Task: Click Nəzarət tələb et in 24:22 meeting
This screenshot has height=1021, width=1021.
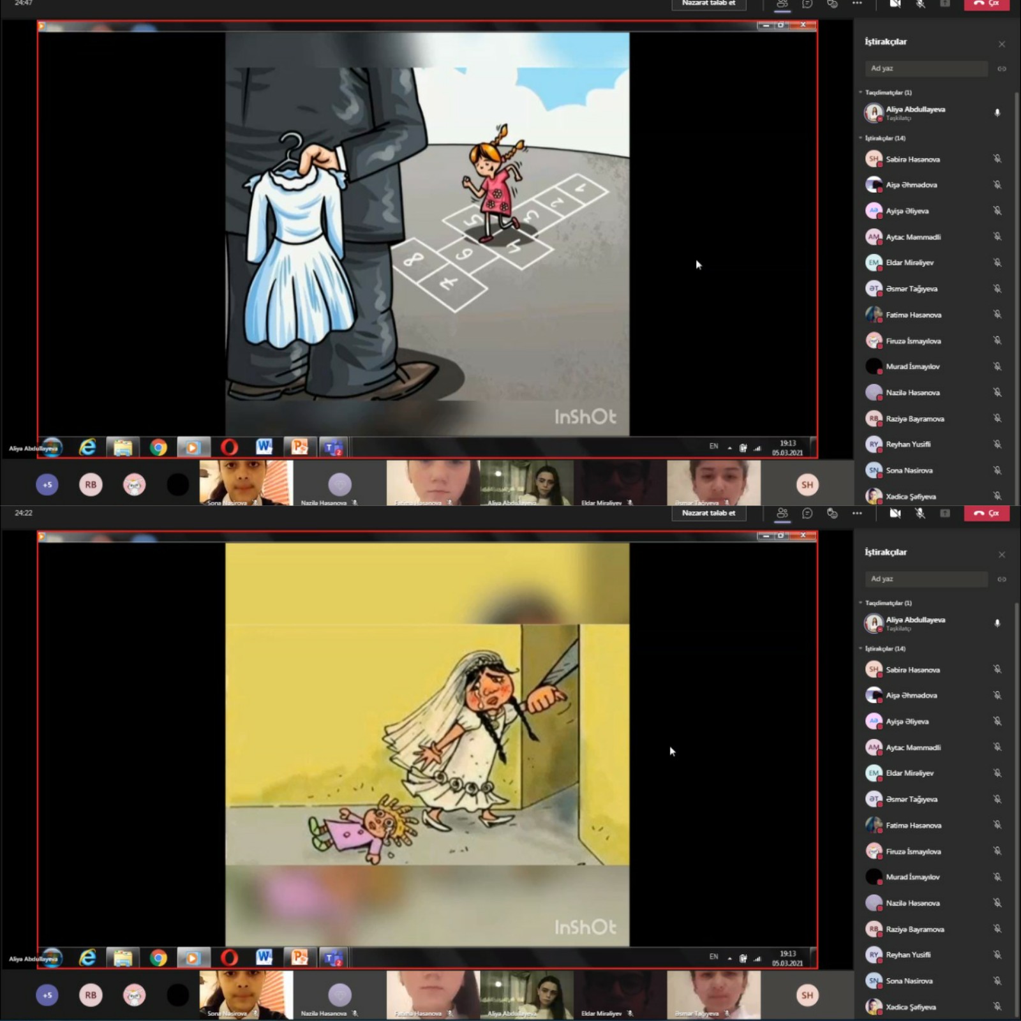Action: [x=709, y=513]
